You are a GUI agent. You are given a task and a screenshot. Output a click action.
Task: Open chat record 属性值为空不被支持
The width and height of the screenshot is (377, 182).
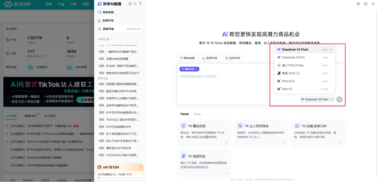pyautogui.click(x=119, y=148)
